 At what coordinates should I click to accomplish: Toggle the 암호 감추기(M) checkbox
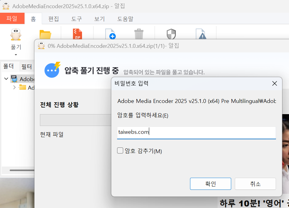(120, 150)
